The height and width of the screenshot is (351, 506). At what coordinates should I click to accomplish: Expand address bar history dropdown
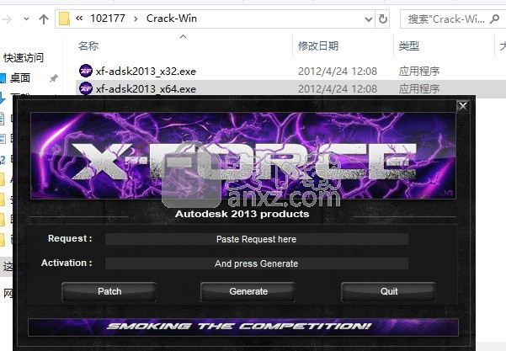[x=369, y=19]
